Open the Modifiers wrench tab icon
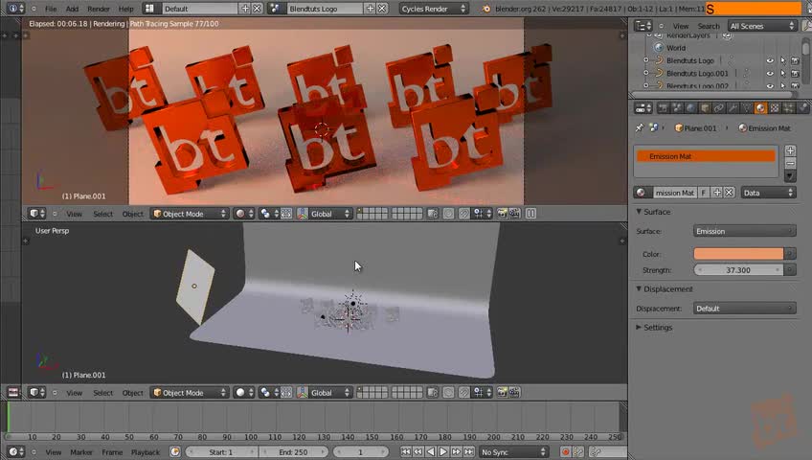Viewport: 812px width, 460px height. click(733, 107)
